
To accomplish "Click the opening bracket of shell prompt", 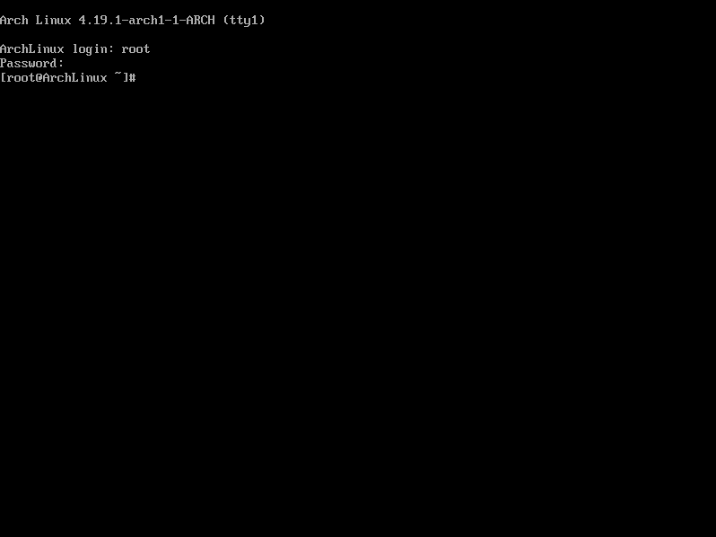I will point(3,78).
